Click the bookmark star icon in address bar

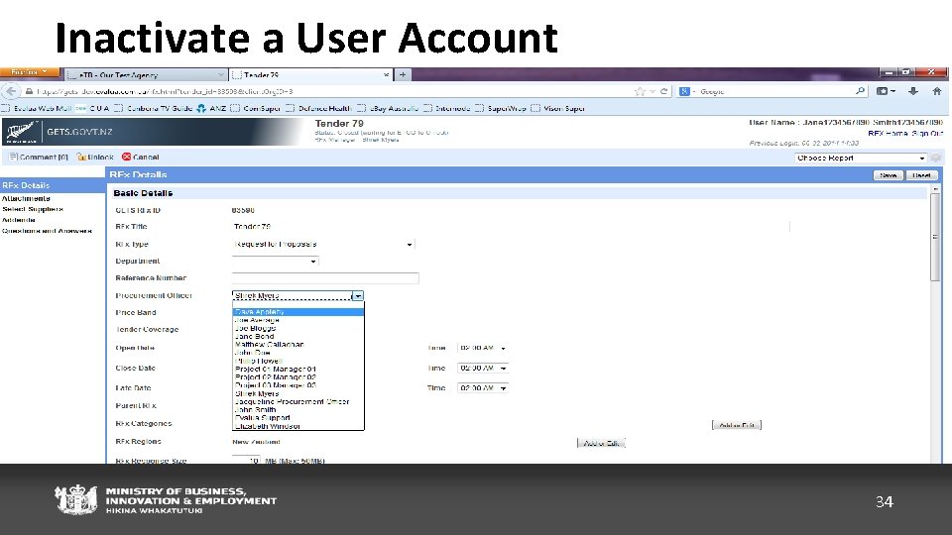pos(640,91)
